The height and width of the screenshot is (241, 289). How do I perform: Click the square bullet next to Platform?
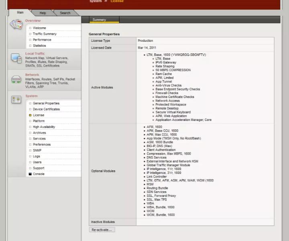[x=30, y=121]
